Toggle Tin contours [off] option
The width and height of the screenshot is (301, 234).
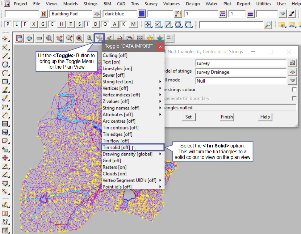(116, 128)
